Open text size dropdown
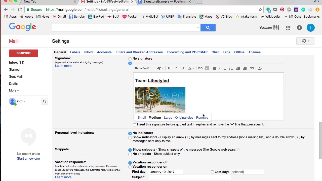 160,68
